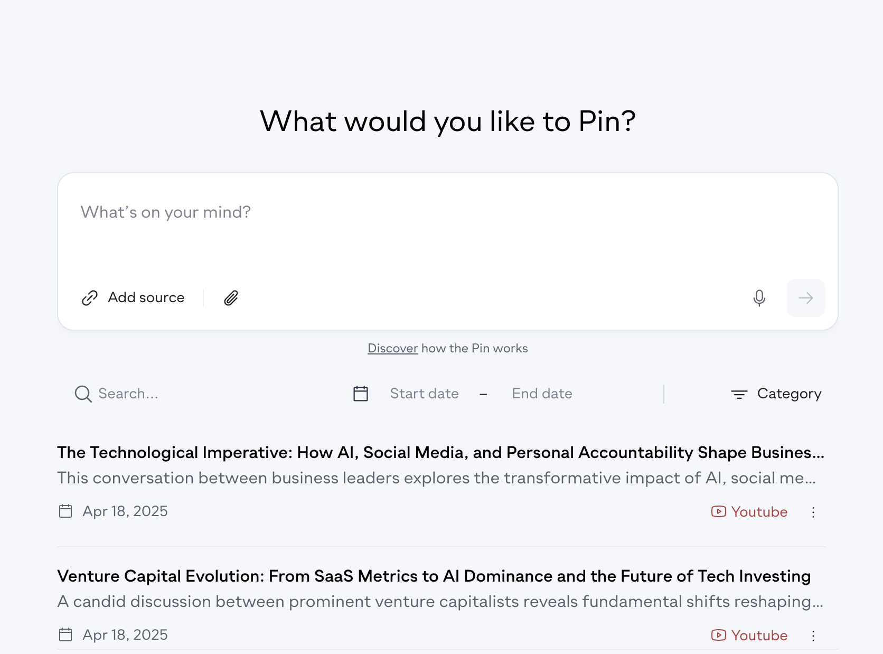
Task: Click the Category filter lines icon
Action: tap(739, 394)
